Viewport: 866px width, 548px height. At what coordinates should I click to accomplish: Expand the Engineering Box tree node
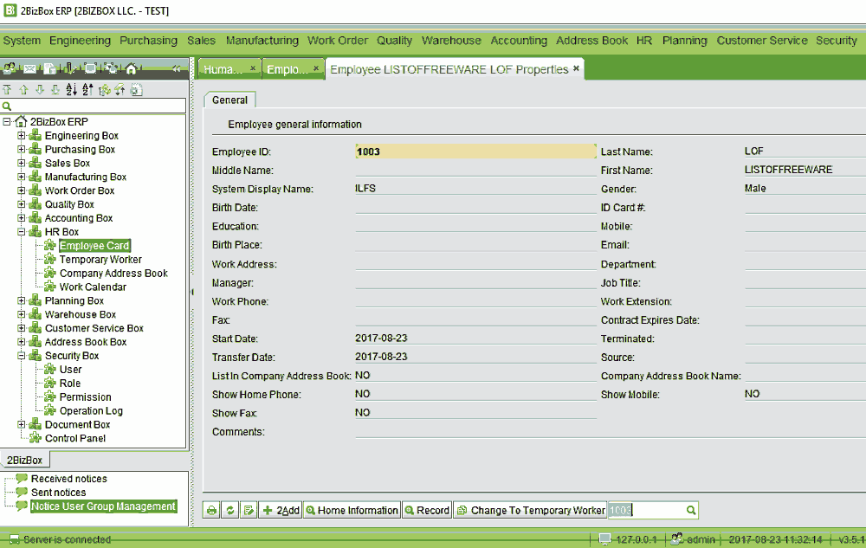[21, 135]
